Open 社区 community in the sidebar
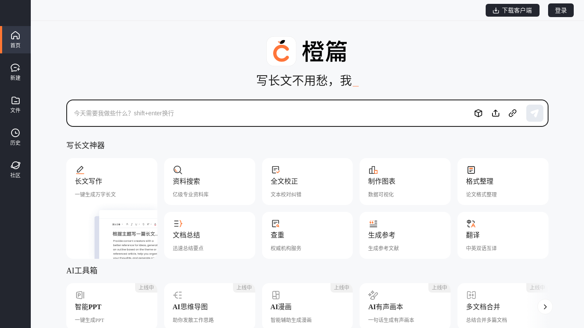Image resolution: width=584 pixels, height=328 pixels. 15,170
